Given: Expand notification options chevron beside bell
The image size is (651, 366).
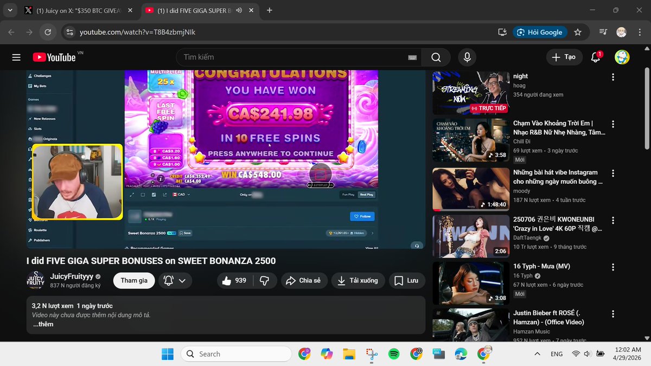Looking at the screenshot, I should (x=182, y=280).
